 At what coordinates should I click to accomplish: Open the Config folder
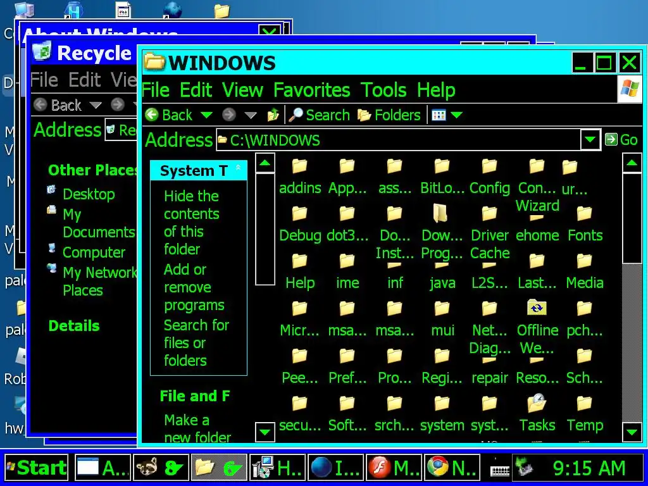click(x=490, y=177)
